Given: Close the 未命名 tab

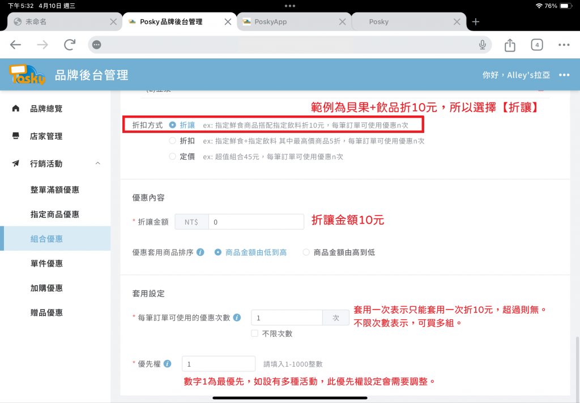Looking at the screenshot, I should (x=113, y=22).
